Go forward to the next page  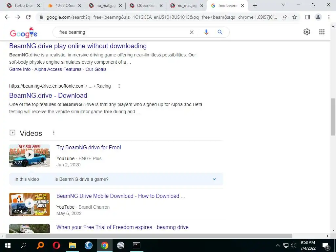click(x=18, y=17)
